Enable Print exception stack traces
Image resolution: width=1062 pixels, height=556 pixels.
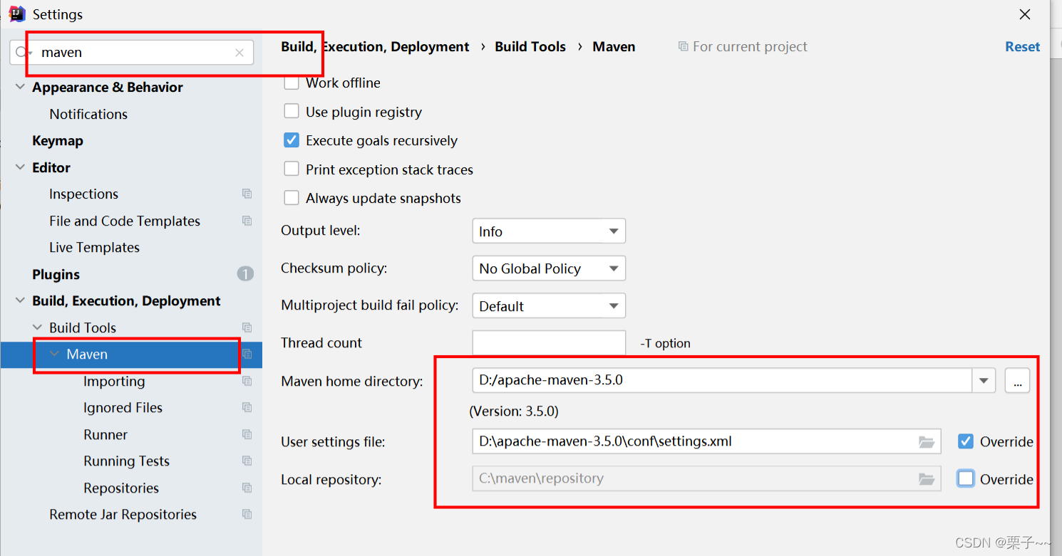click(x=292, y=169)
